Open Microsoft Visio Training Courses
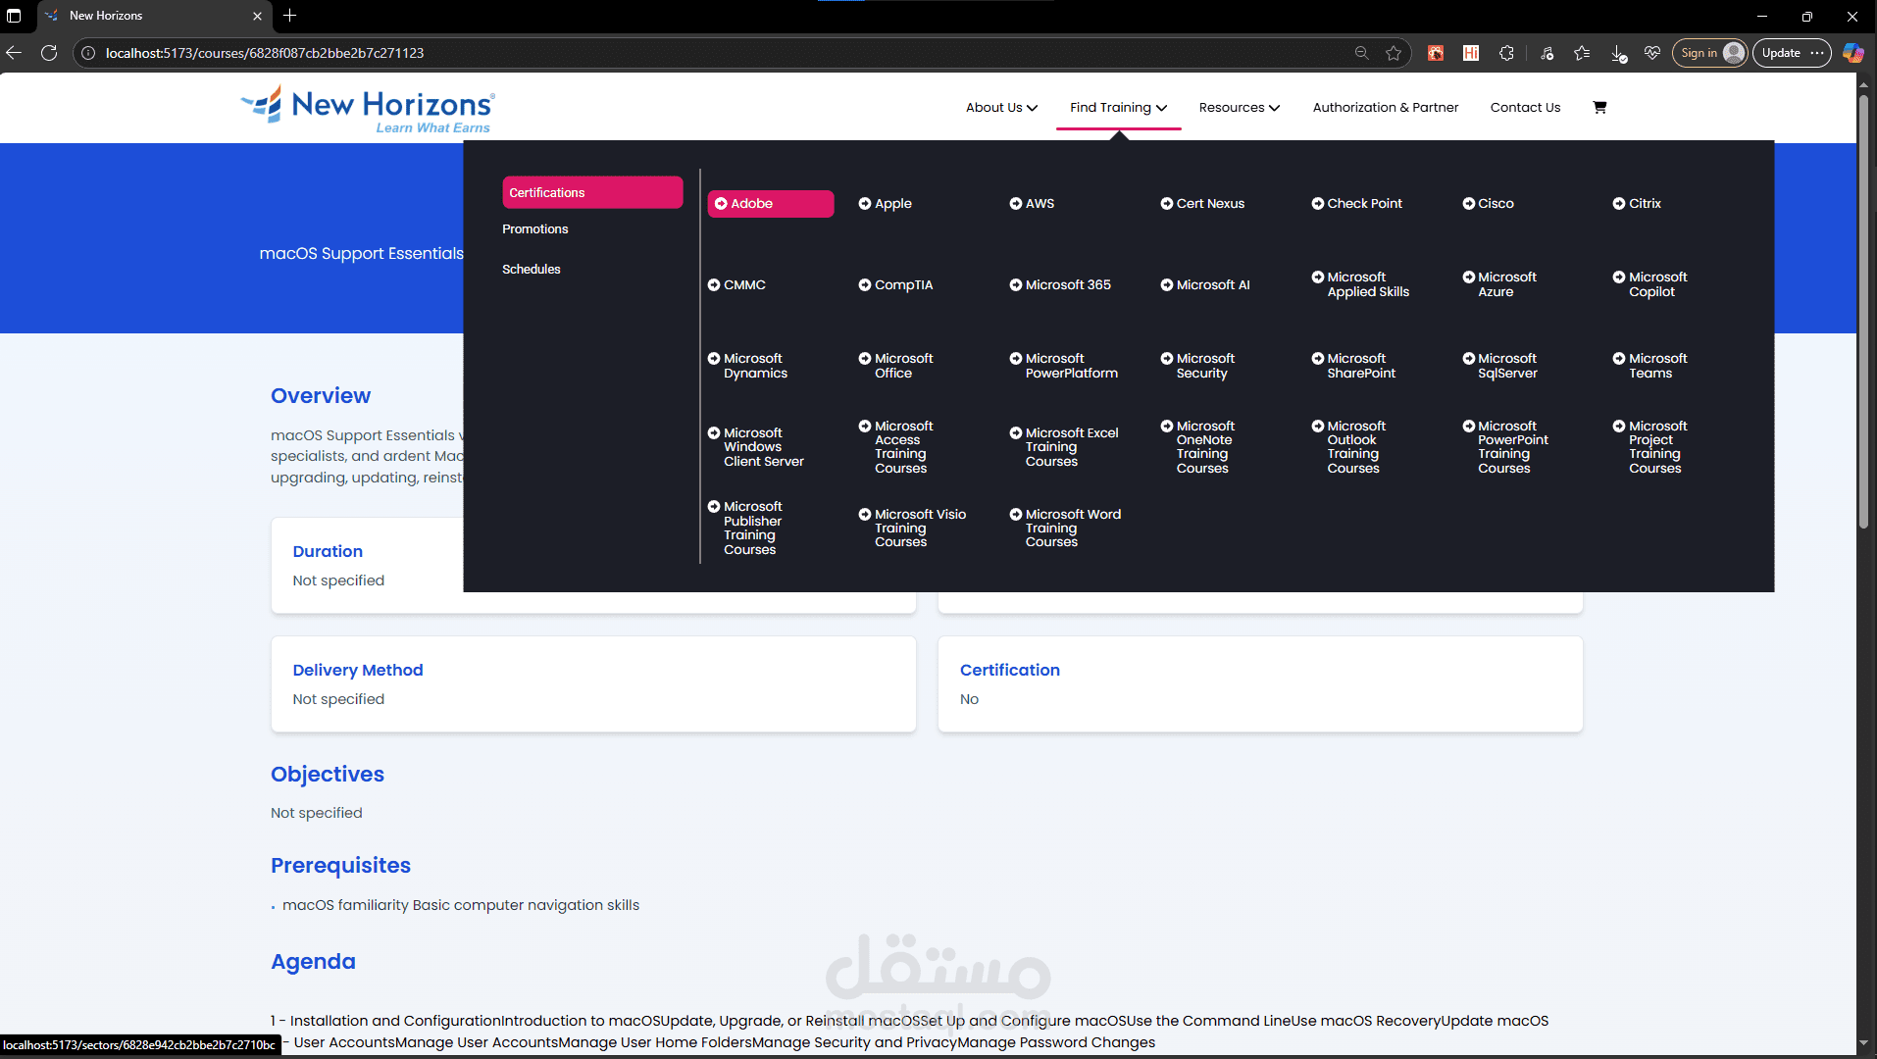 913,529
